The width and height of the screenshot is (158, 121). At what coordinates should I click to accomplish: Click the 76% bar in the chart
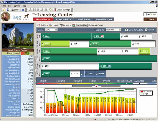tap(65, 103)
